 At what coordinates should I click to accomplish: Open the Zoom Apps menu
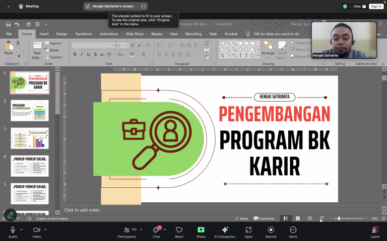click(x=248, y=232)
